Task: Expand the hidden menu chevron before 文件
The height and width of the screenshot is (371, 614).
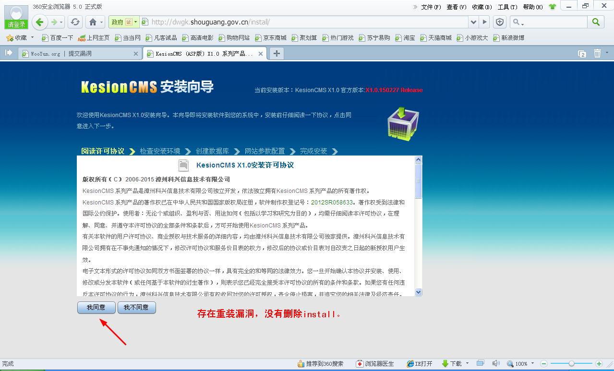Action: (416, 7)
